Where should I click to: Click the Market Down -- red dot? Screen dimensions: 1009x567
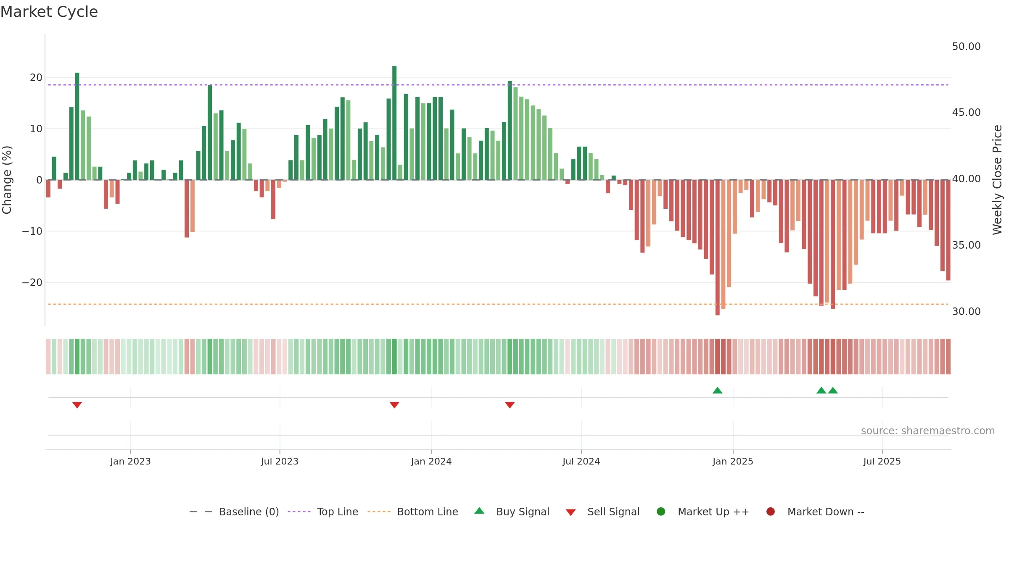point(771,512)
